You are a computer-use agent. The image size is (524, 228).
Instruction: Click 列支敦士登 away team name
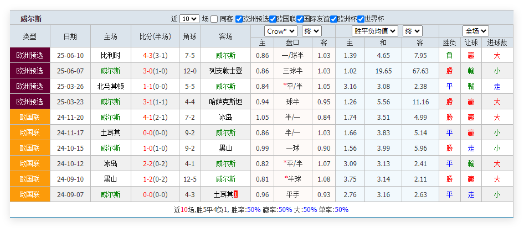click(x=225, y=71)
